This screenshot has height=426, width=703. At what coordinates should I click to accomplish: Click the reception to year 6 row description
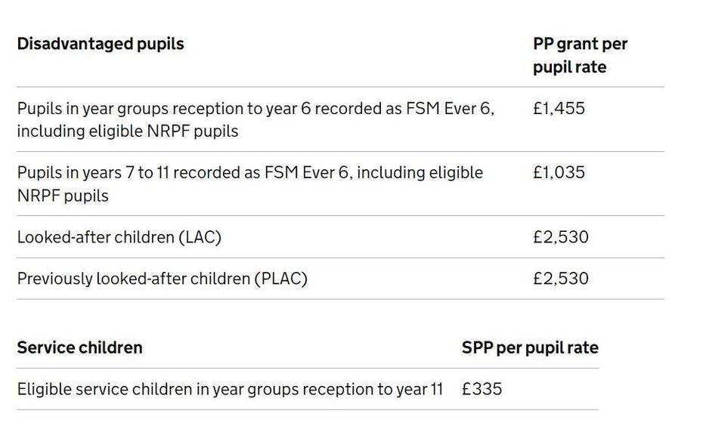(x=255, y=119)
